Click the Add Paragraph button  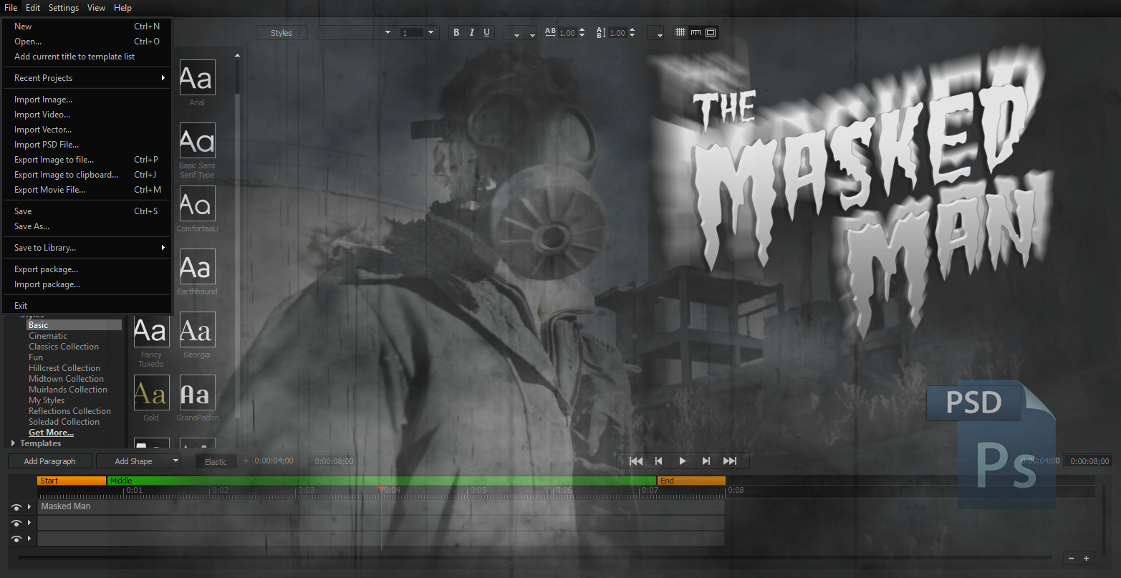49,461
